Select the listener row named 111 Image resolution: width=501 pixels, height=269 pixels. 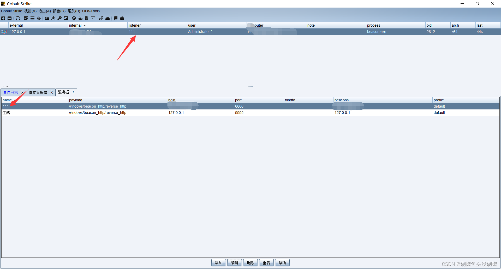click(250, 106)
